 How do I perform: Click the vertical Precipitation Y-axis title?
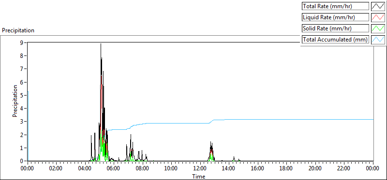tap(15, 101)
